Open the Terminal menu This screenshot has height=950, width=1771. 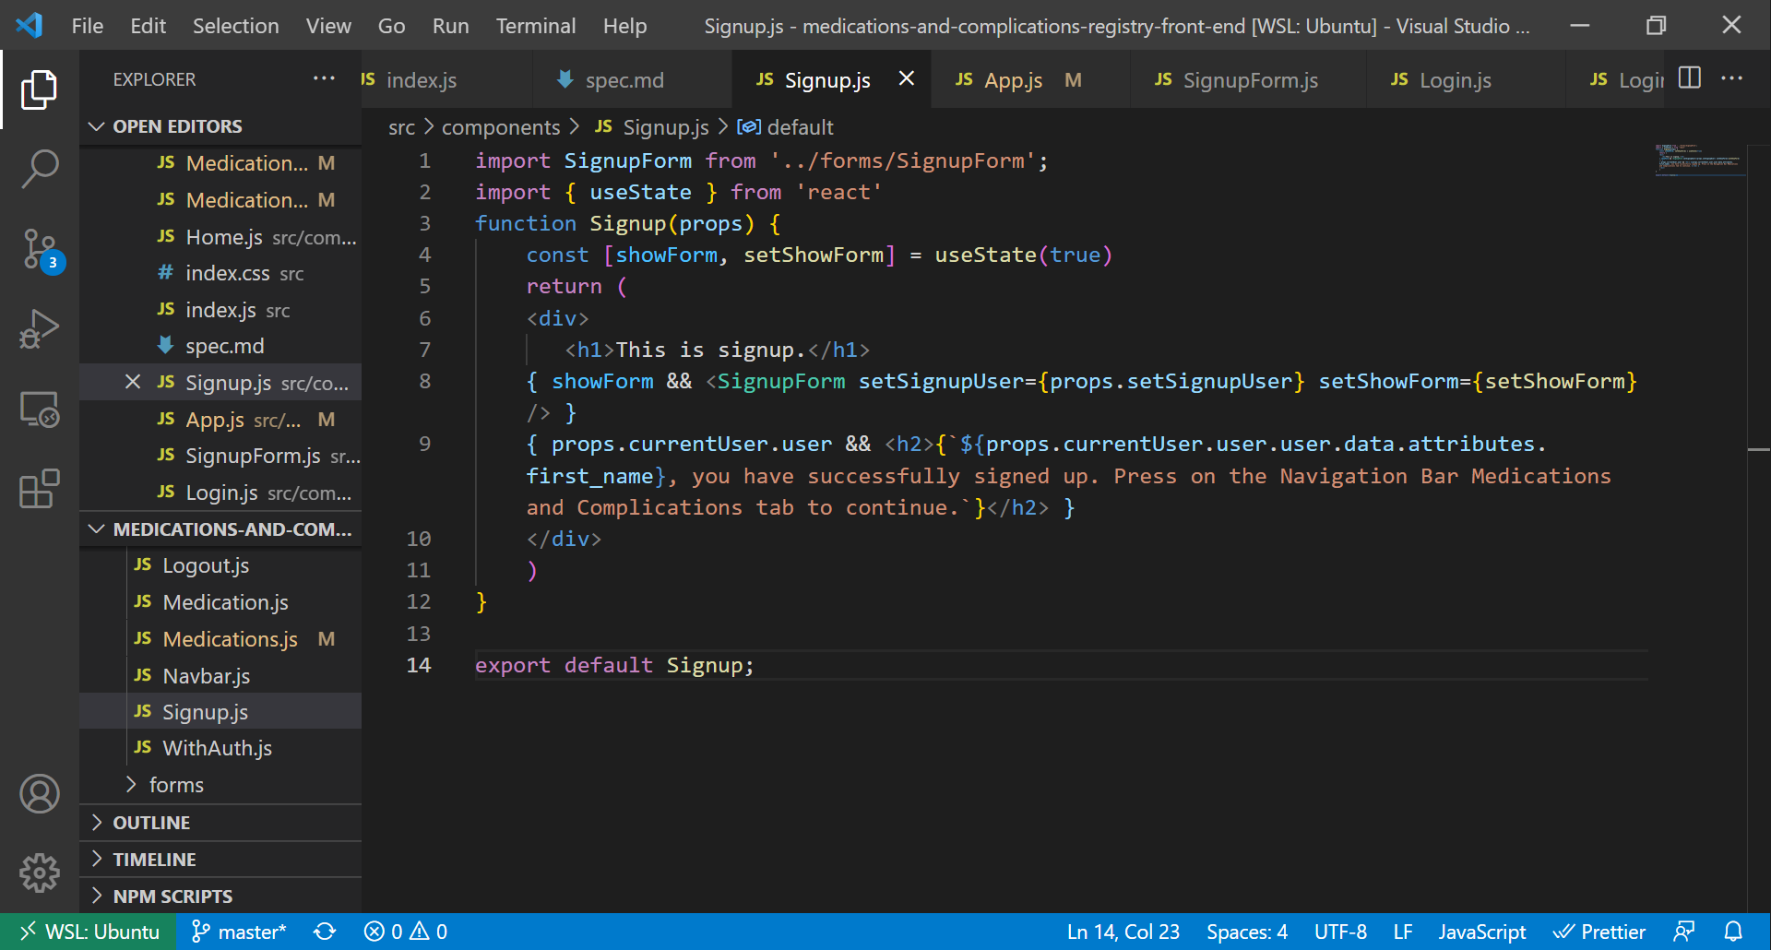(x=535, y=26)
